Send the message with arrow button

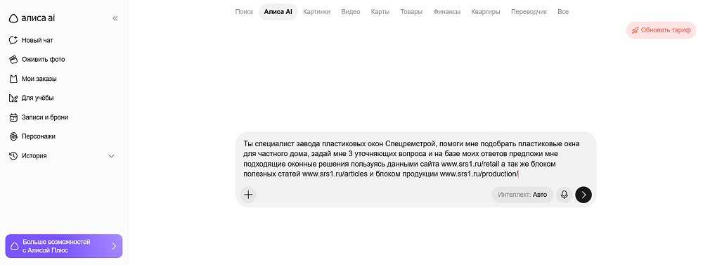pos(583,195)
